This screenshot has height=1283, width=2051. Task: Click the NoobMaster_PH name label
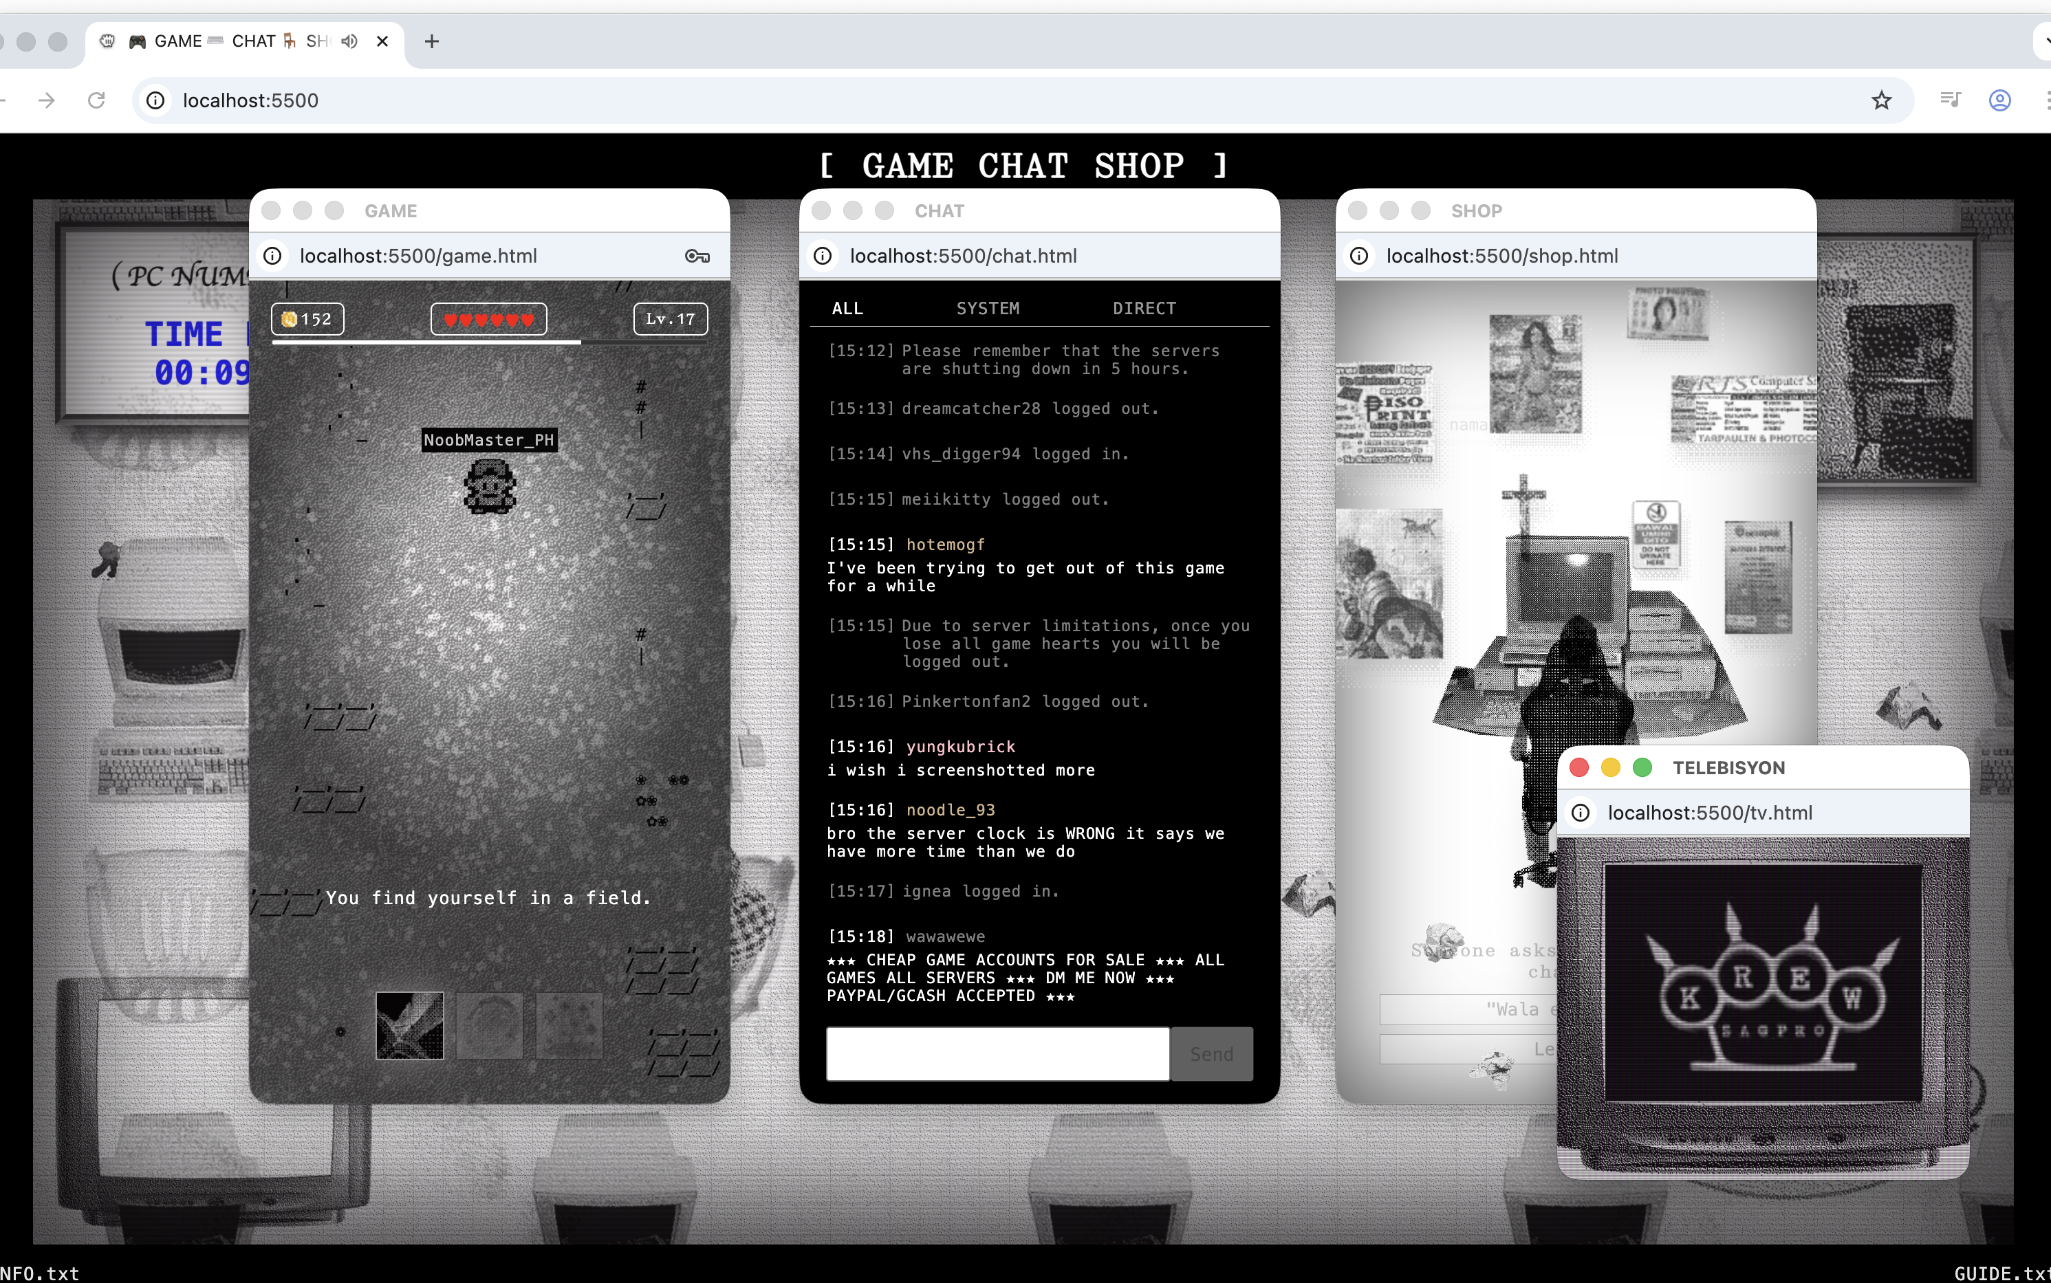tap(489, 439)
